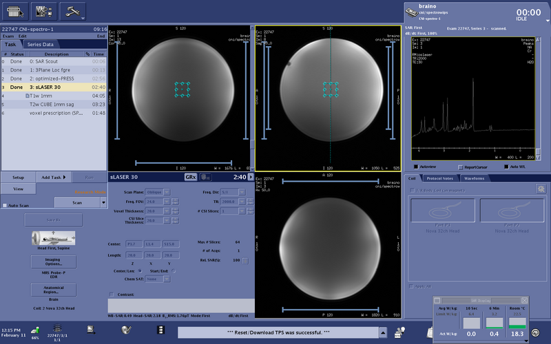Click the End exam menu item

(101, 36)
